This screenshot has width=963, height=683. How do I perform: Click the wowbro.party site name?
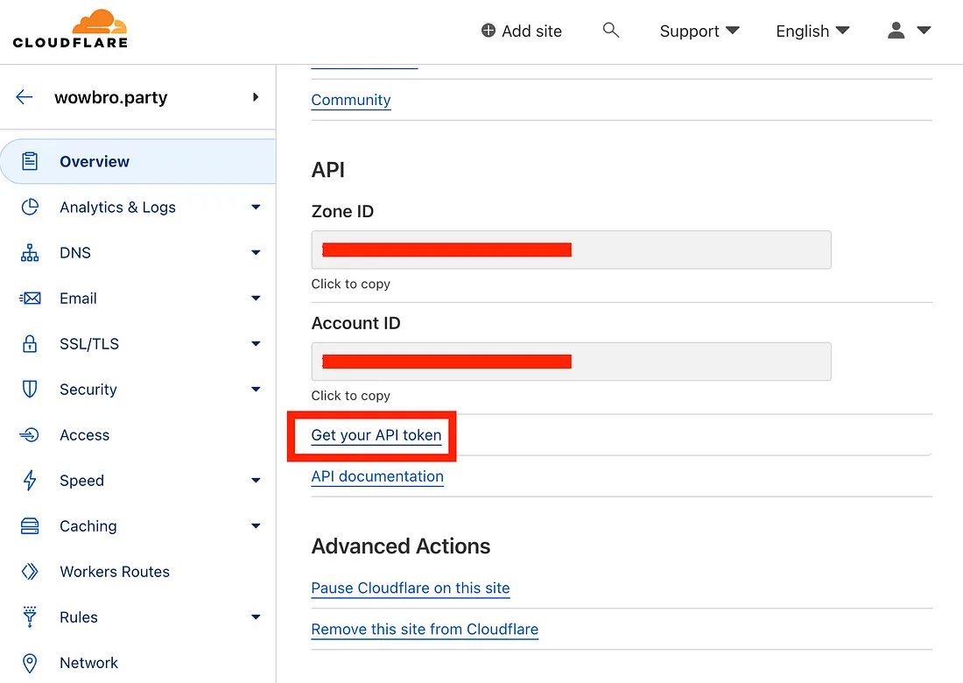(110, 98)
